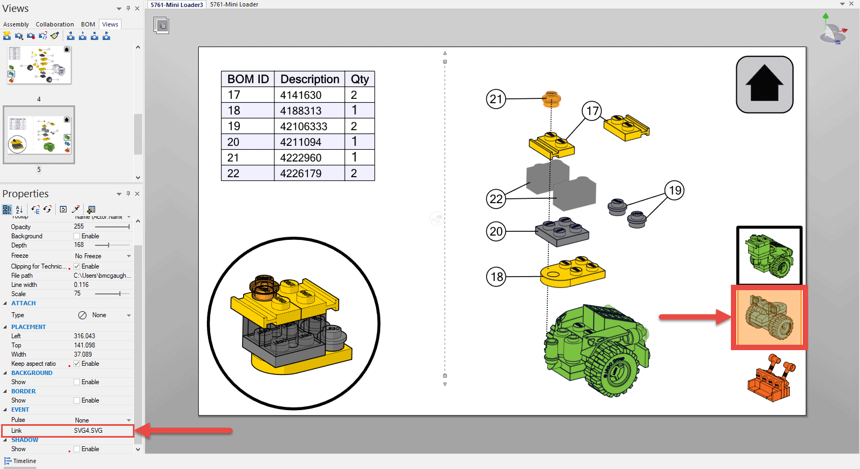Click the expand-all properties icon
The image size is (860, 469).
(36, 209)
